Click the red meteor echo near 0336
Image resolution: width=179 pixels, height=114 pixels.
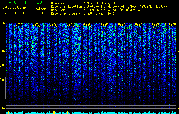coord(107,88)
